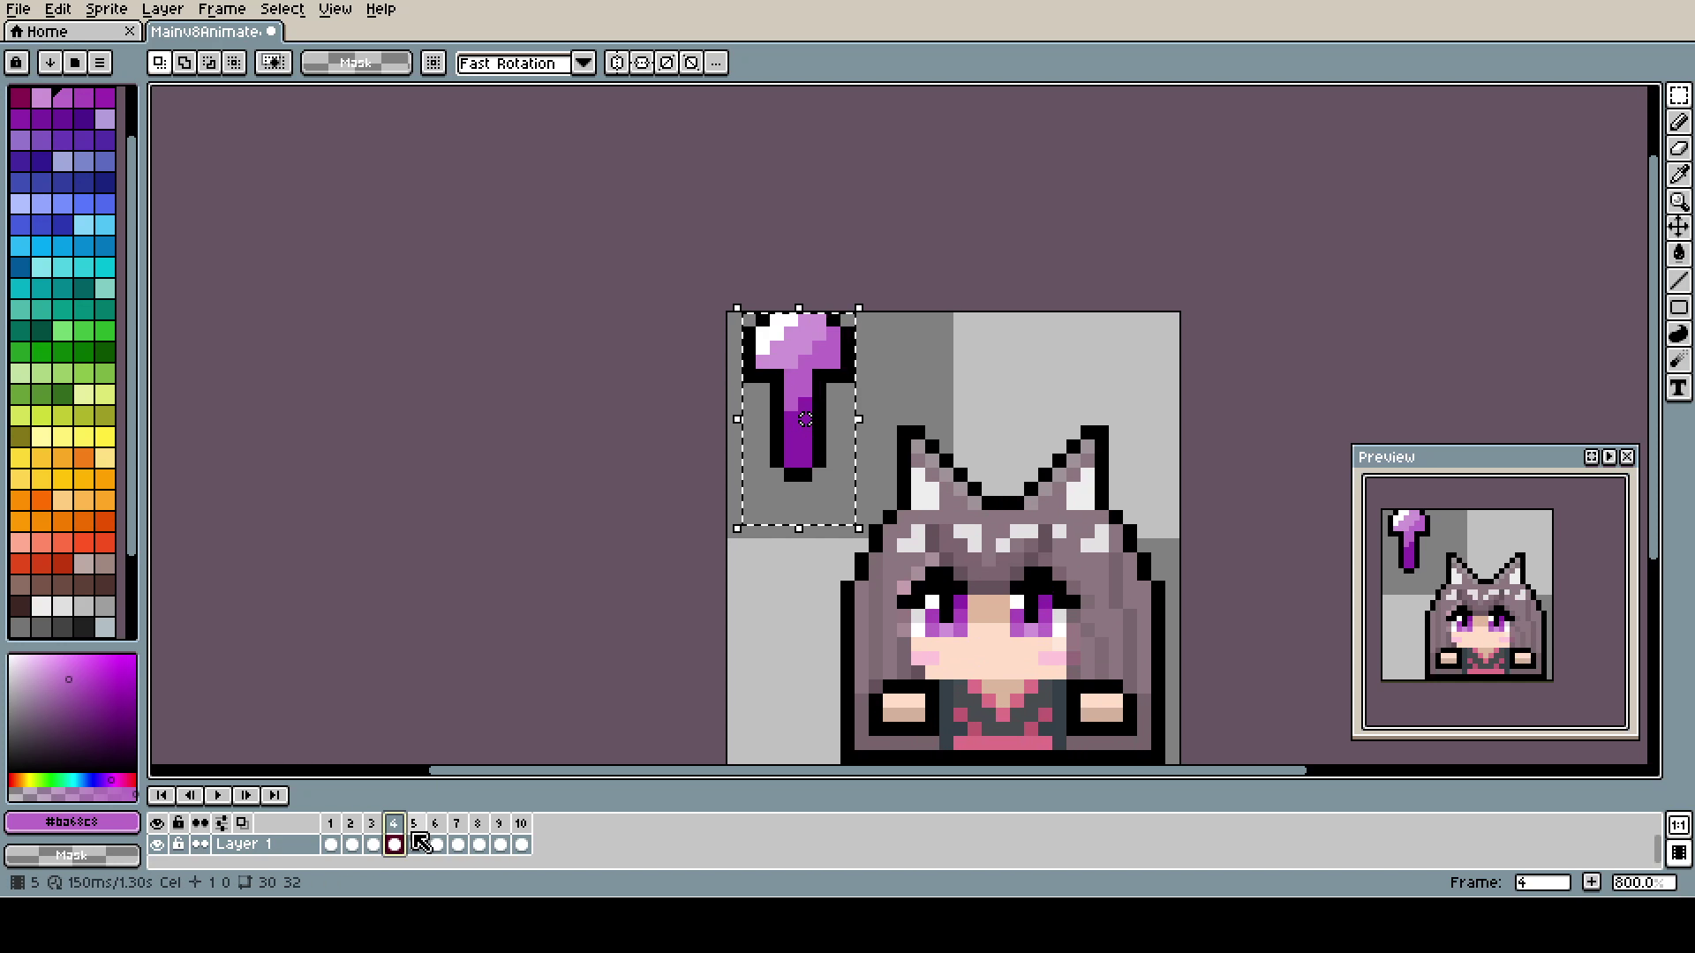Jump to the last frame
Screen dimensions: 1695x953
pyautogui.click(x=275, y=795)
